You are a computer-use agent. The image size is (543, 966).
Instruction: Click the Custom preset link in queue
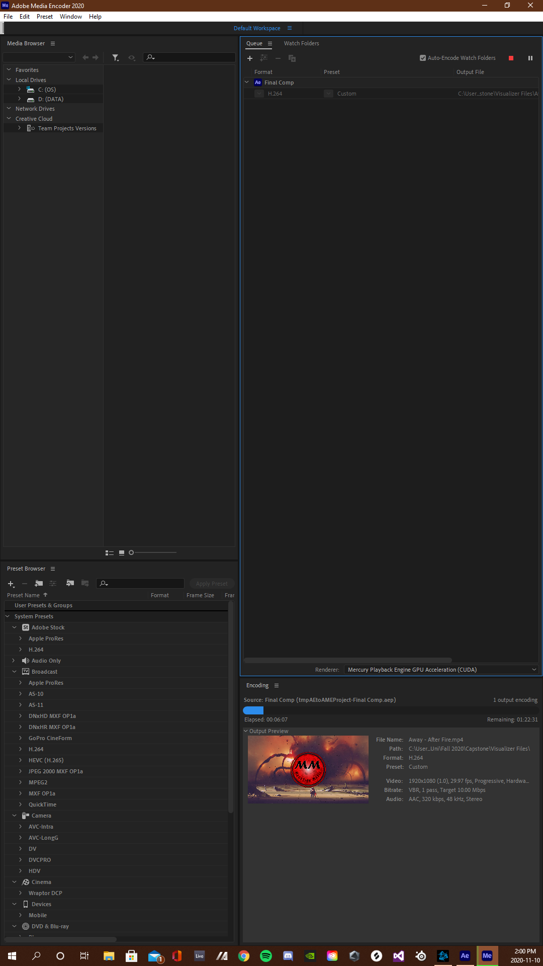346,94
